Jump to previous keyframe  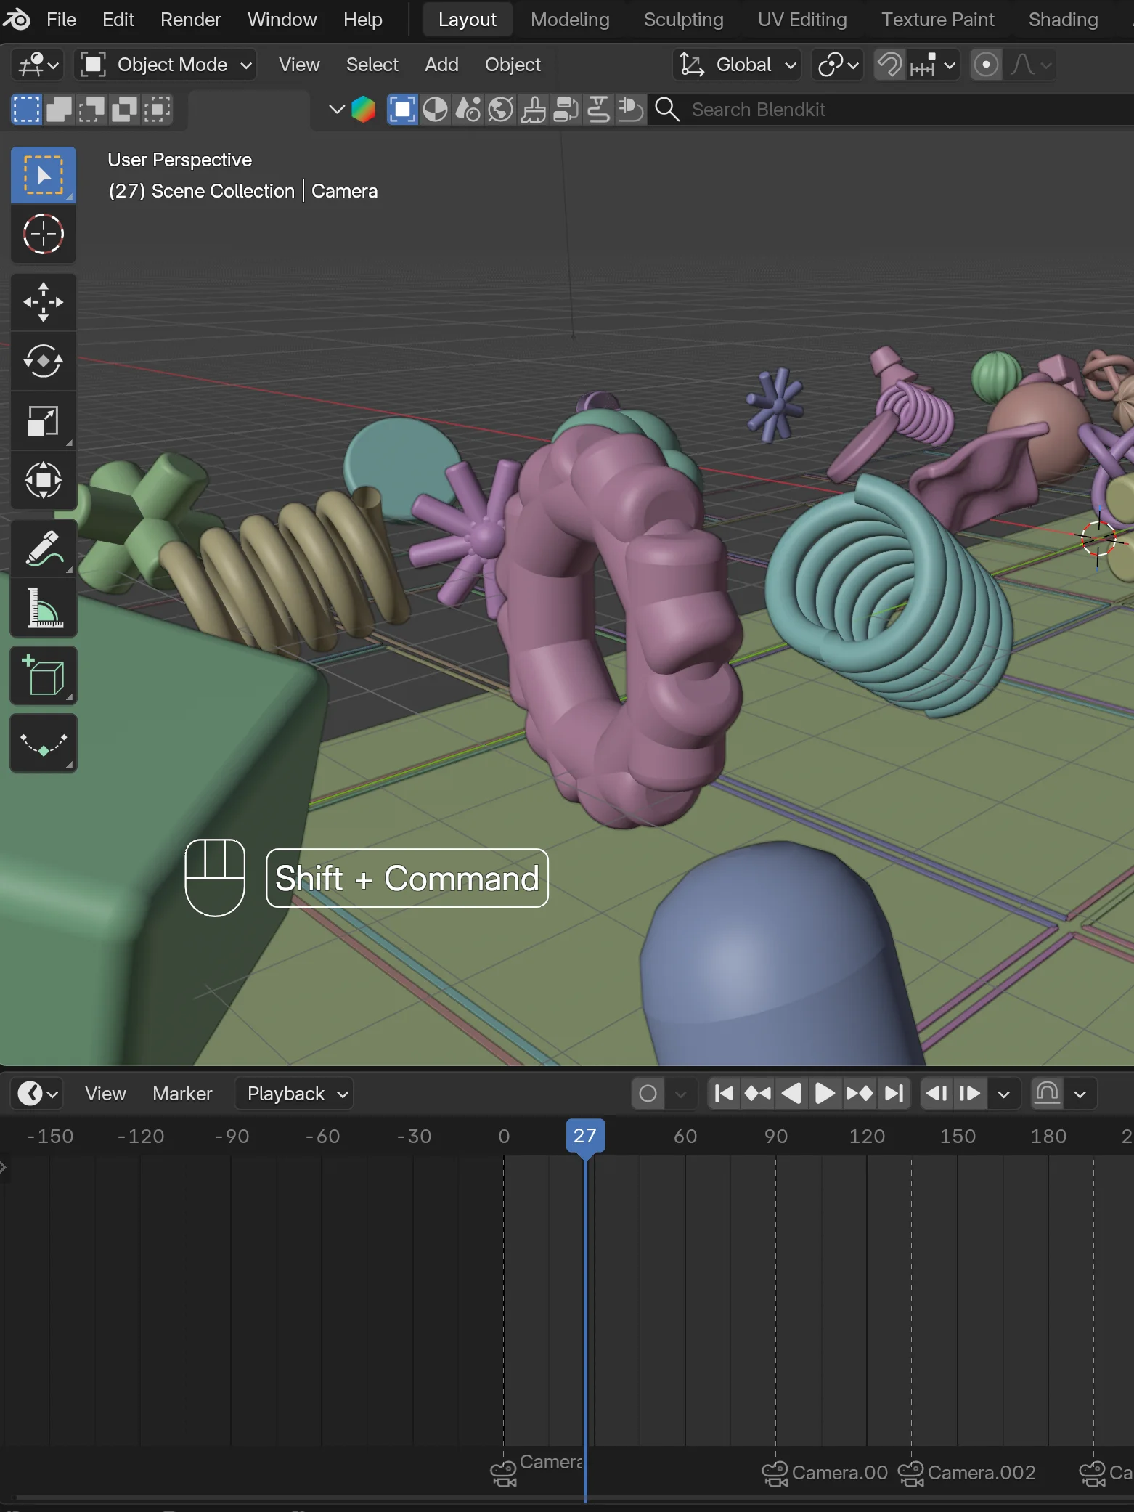point(757,1093)
